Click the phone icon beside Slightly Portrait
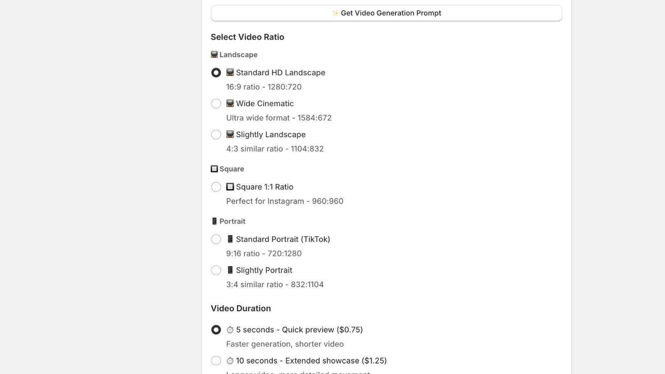The width and height of the screenshot is (665, 374). pyautogui.click(x=230, y=270)
